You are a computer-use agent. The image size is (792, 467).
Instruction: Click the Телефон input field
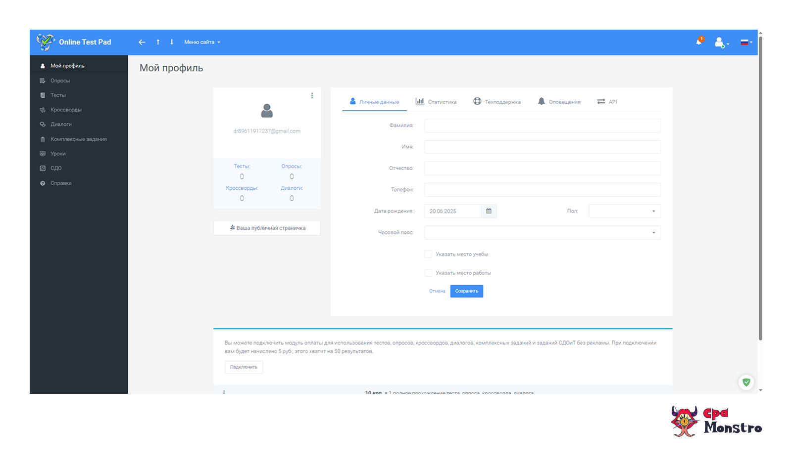[x=543, y=190]
